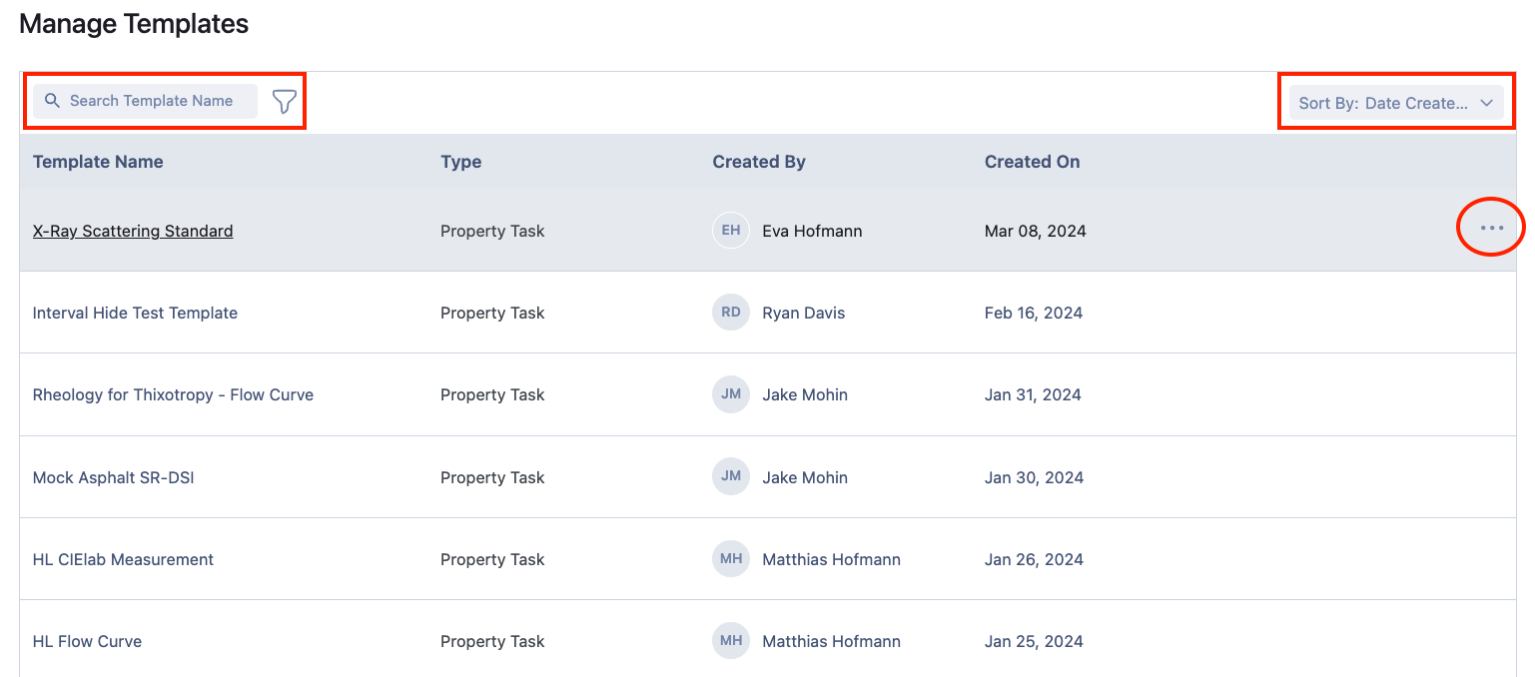Click Ryan Davis's RD avatar
Viewport: 1535px width, 677px height.
[730, 313]
